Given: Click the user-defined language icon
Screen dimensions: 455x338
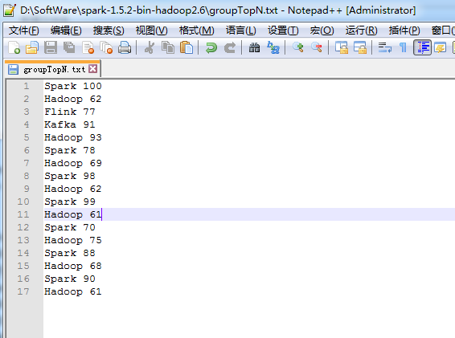Looking at the screenshot, I should [x=441, y=47].
